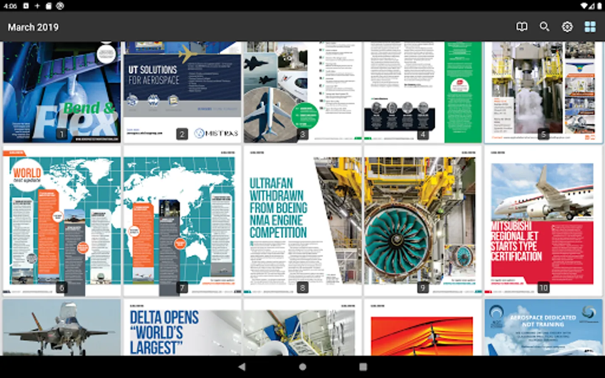Toggle the thumbnail grid view icon
Image resolution: width=605 pixels, height=378 pixels.
(x=590, y=27)
